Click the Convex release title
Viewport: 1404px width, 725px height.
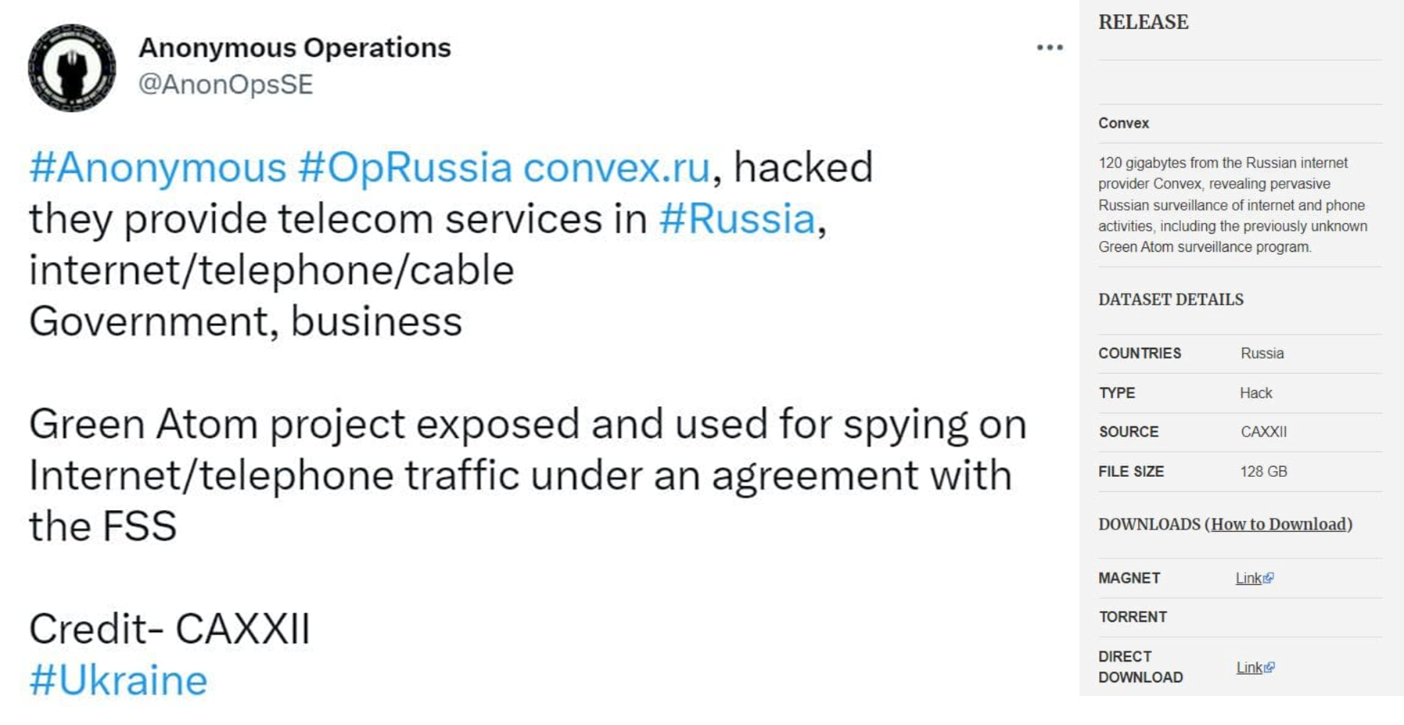click(x=1123, y=123)
